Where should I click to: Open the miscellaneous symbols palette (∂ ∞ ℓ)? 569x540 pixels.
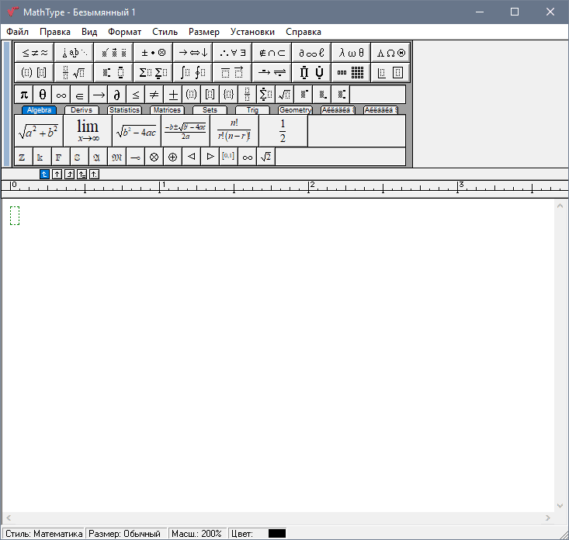311,53
